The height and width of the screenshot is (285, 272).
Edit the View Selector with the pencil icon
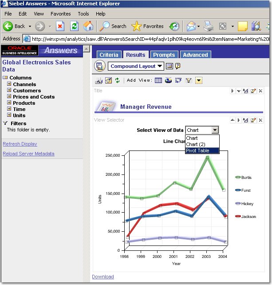click(x=253, y=120)
